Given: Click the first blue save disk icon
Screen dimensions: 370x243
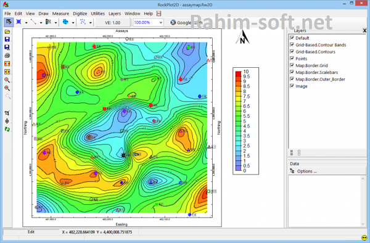Looking at the screenshot, I should pyautogui.click(x=7, y=39).
